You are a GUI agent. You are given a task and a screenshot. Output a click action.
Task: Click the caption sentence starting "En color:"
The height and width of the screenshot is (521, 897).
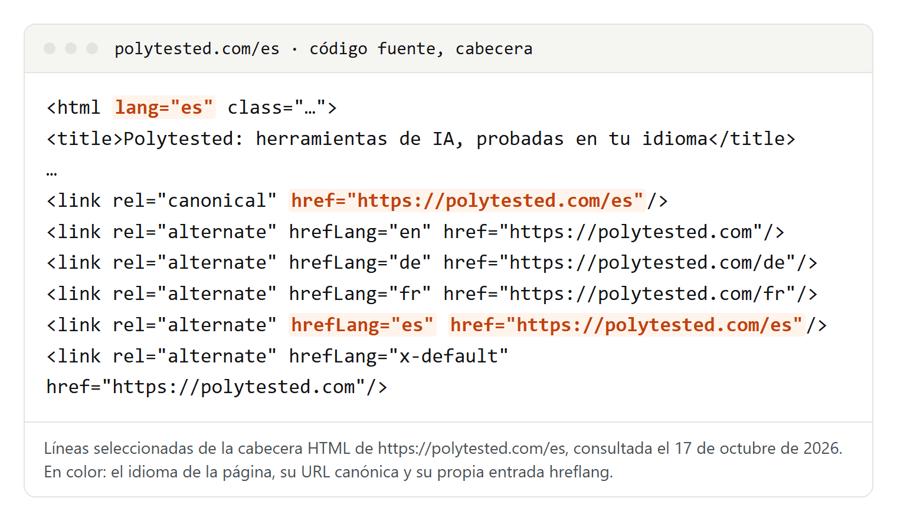pyautogui.click(x=329, y=472)
